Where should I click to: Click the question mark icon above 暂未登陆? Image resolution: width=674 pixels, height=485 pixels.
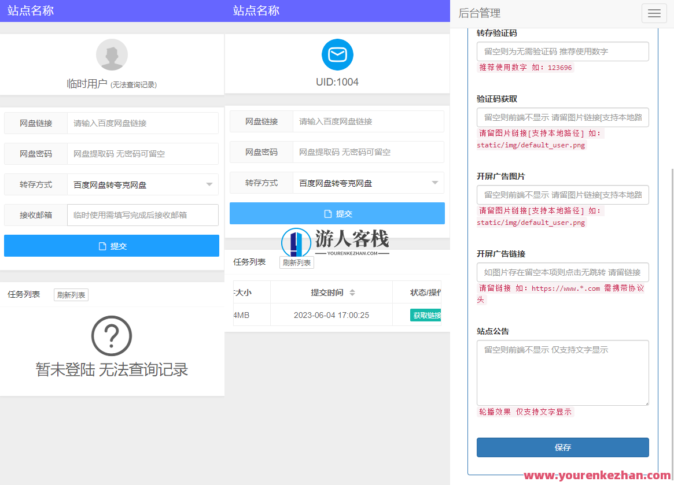[111, 336]
